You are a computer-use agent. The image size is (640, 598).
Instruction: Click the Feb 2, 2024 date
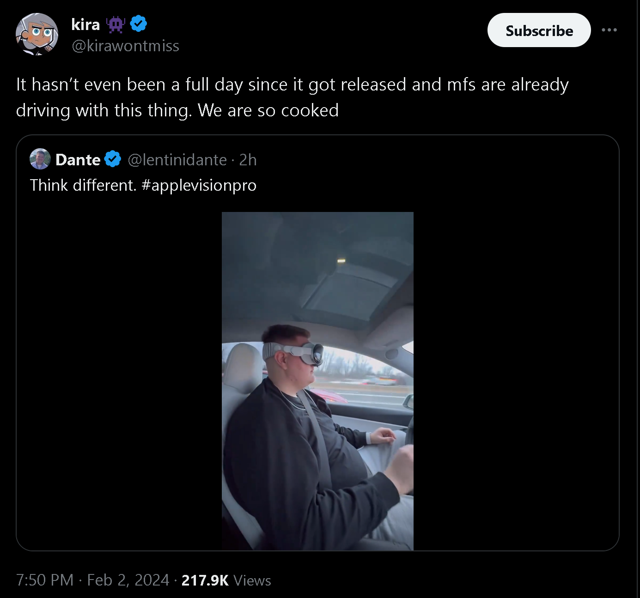click(x=128, y=580)
